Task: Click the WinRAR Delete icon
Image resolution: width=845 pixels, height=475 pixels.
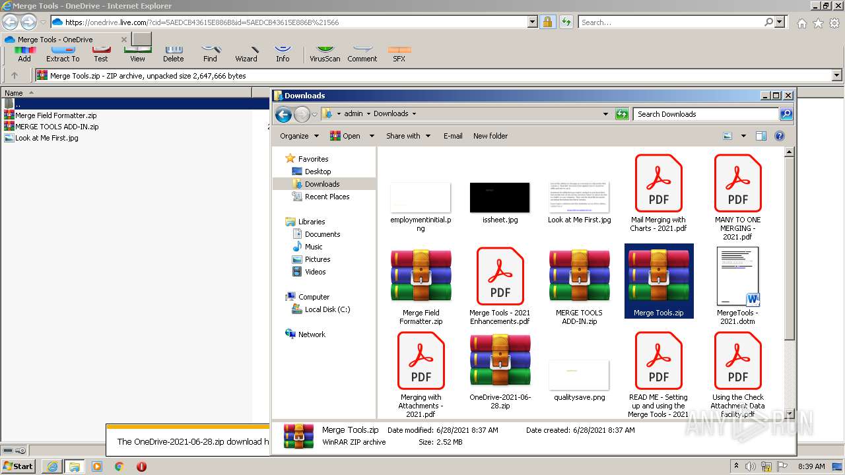Action: point(174,53)
